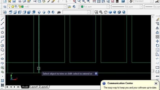
Task: Toggle wall2 layer lock icon
Action: [19, 7]
